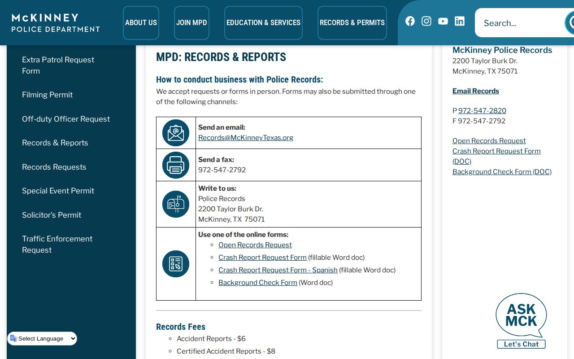The height and width of the screenshot is (359, 574).
Task: Open the Records & Permits menu
Action: click(352, 23)
